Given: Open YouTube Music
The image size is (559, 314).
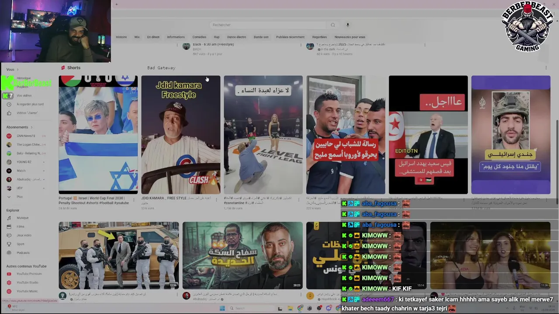Looking at the screenshot, I should coord(27,291).
